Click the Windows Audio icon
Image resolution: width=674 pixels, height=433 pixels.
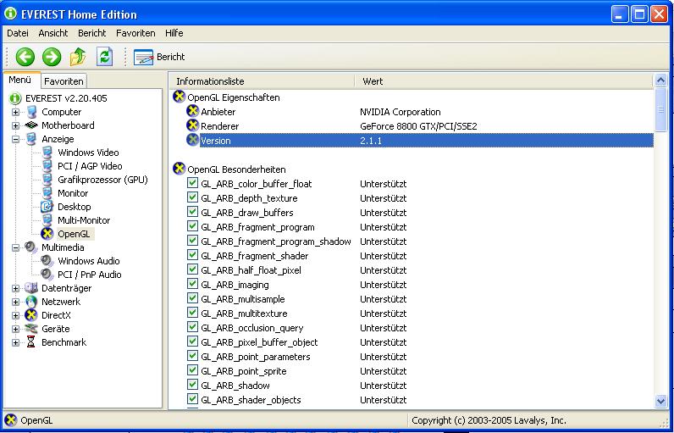pos(47,261)
